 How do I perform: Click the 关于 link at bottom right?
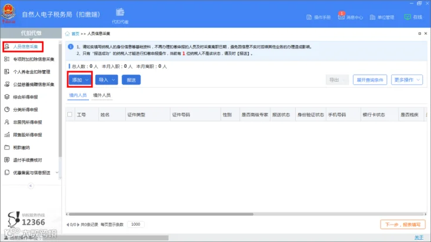(x=419, y=237)
